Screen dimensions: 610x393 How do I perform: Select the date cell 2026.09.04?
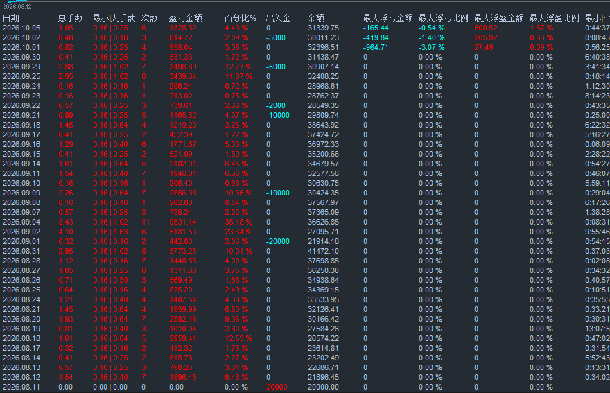21,222
